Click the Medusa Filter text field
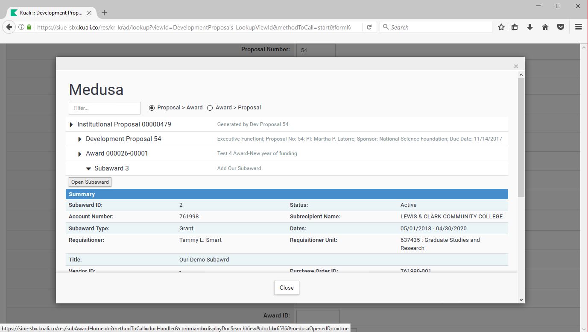 click(x=105, y=108)
